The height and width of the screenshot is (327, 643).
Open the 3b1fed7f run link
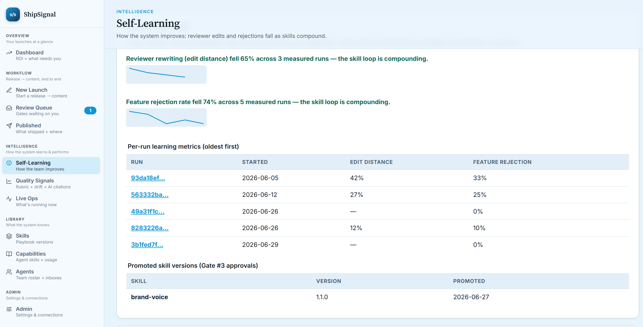[x=147, y=245]
